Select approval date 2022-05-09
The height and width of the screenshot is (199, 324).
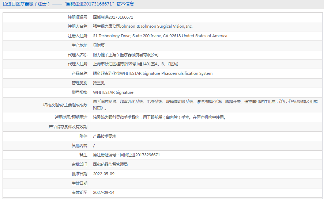(x=104, y=174)
